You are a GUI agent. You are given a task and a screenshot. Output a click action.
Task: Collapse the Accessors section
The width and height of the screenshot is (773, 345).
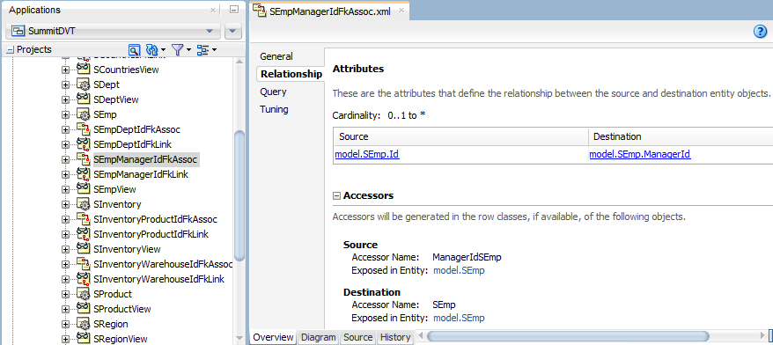point(337,195)
